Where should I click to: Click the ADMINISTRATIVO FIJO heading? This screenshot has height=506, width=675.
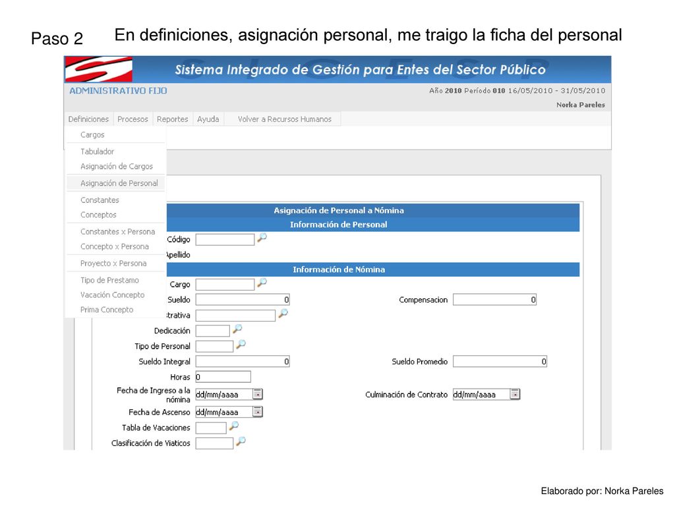tap(119, 91)
